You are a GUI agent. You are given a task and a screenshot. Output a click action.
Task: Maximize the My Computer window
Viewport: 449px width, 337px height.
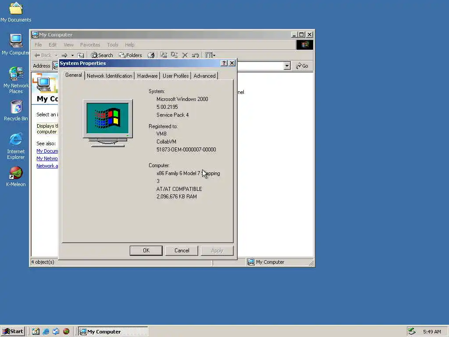(302, 35)
